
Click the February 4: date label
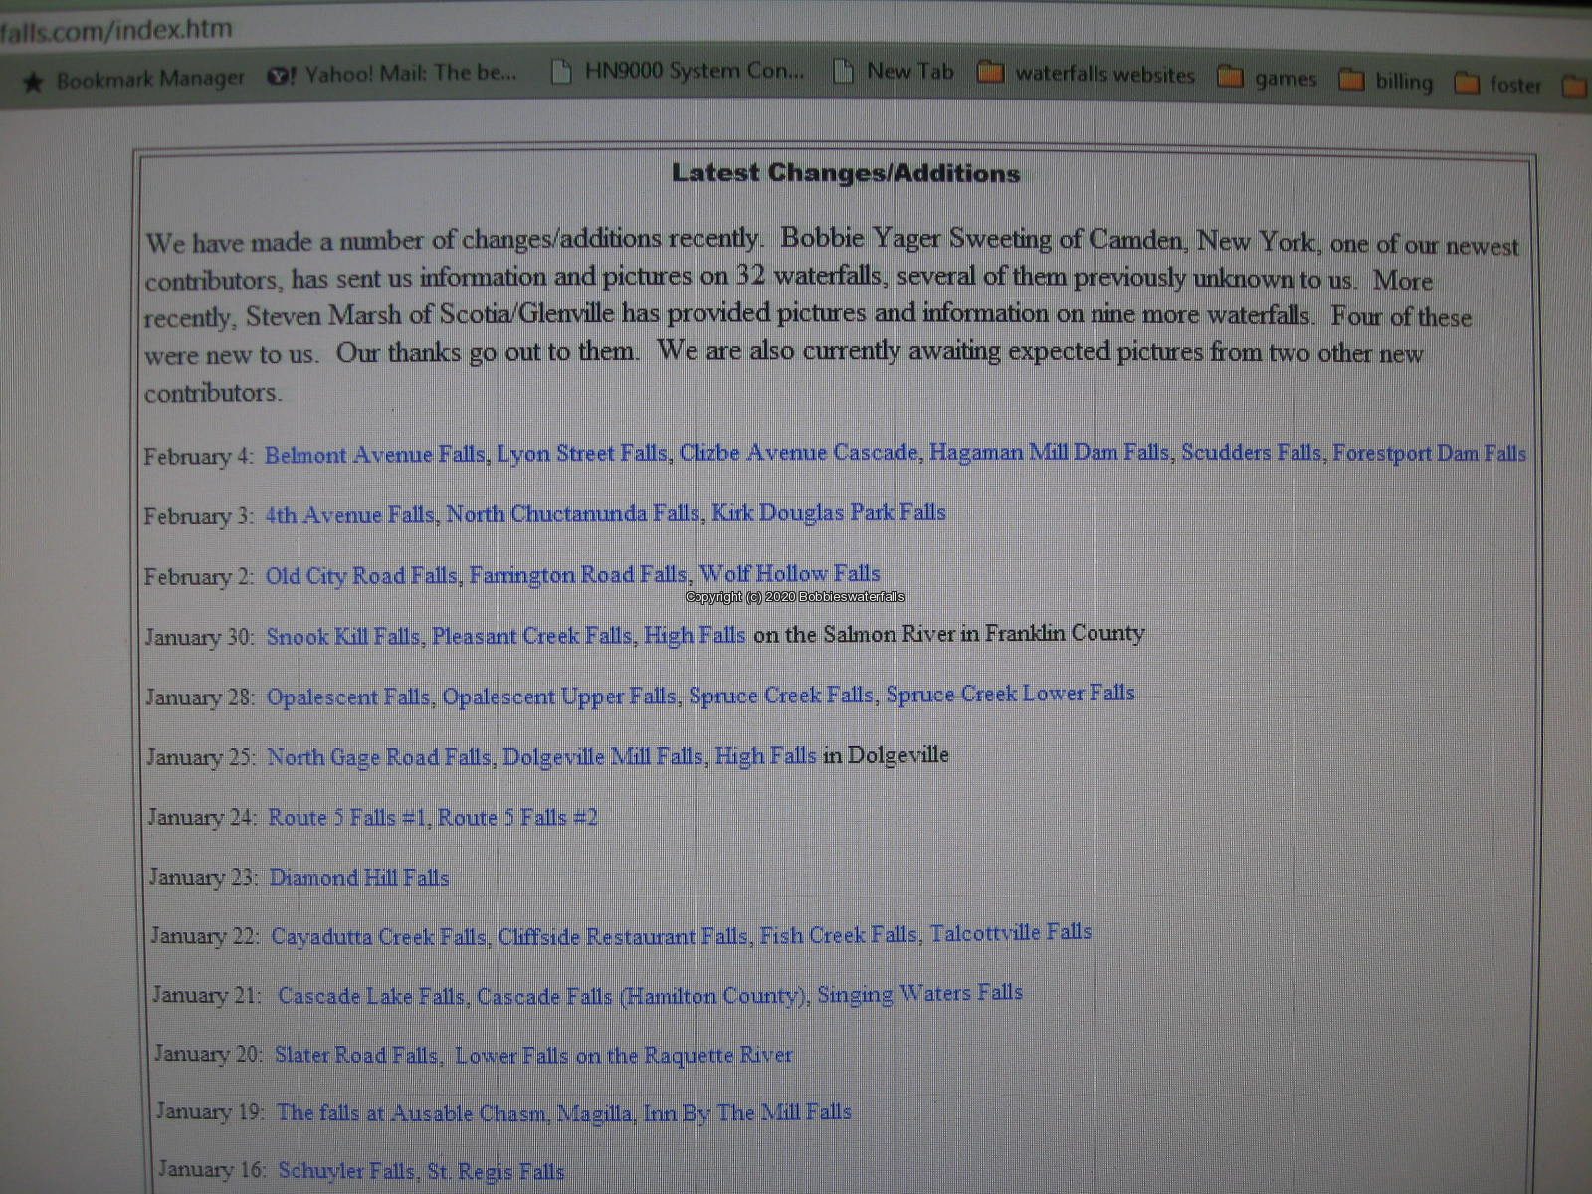pyautogui.click(x=200, y=456)
